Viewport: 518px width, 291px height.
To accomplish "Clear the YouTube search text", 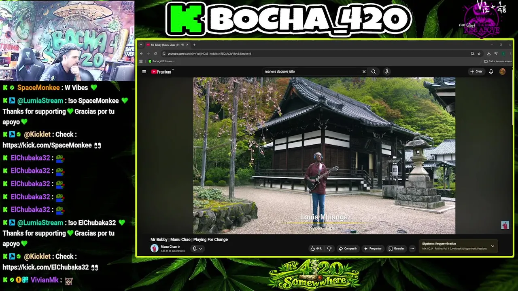I will tap(364, 72).
